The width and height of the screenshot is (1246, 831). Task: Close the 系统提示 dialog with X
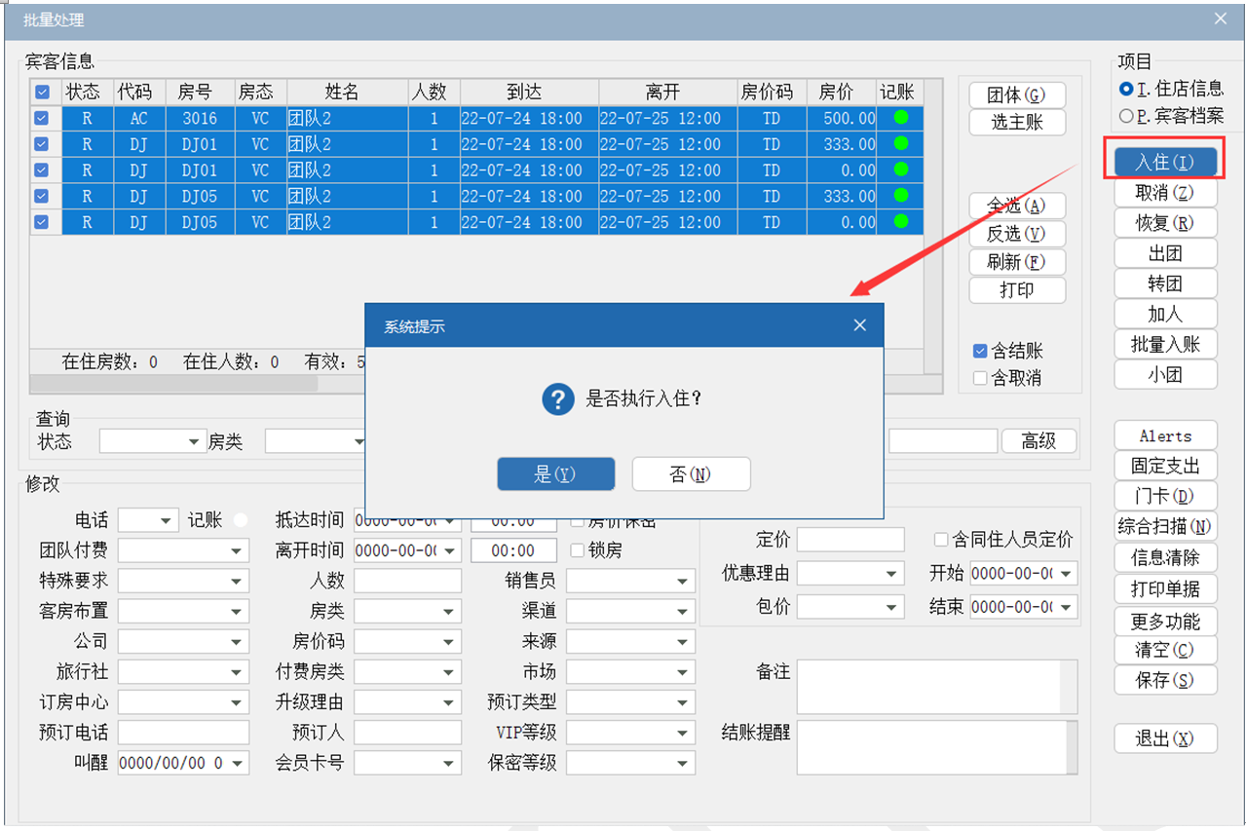pyautogui.click(x=859, y=325)
